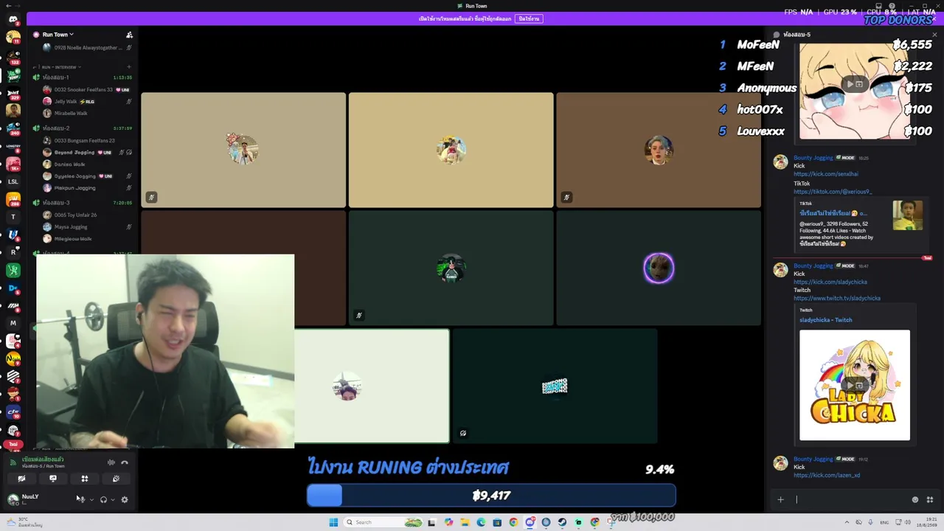
Task: Open NuuLY user profile avatar
Action: [13, 499]
